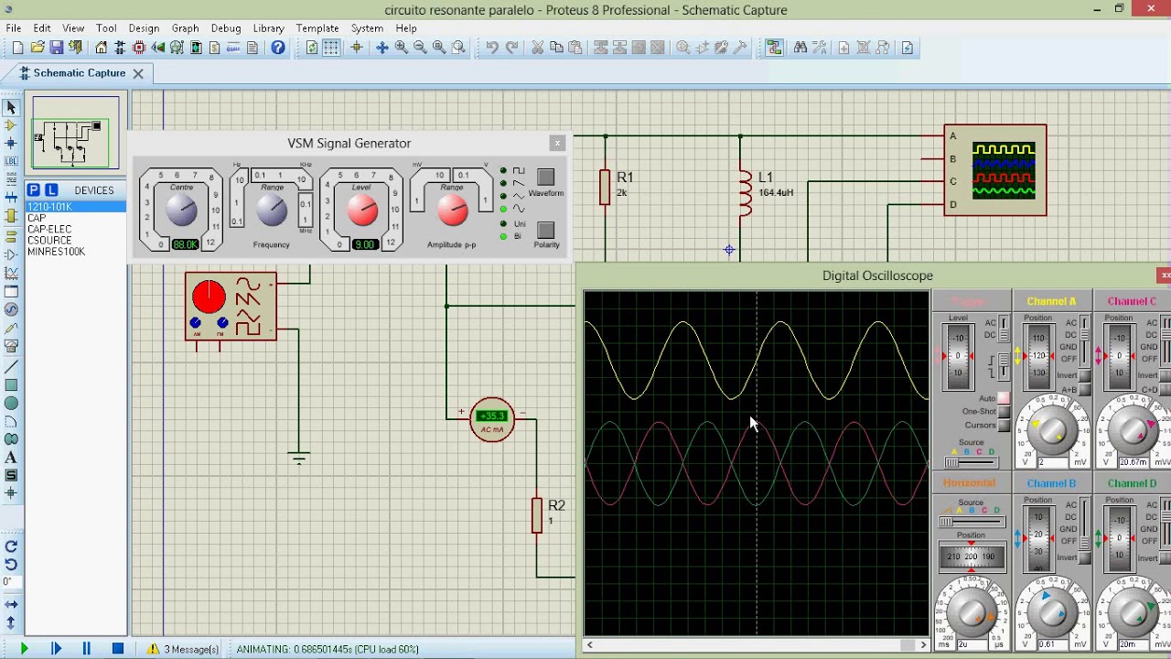Click the pan/center view arrows icon
The image size is (1171, 659).
pos(382,48)
